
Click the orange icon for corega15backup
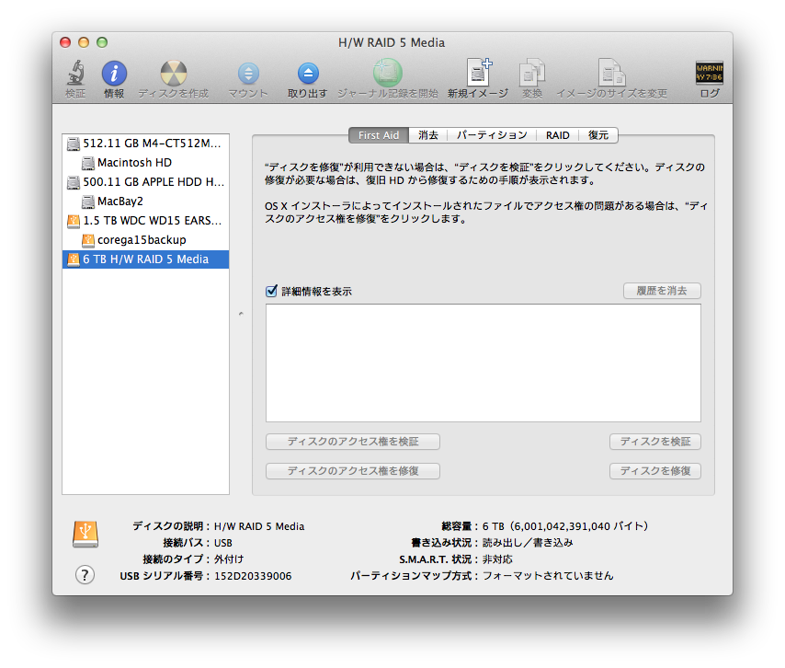pyautogui.click(x=88, y=240)
